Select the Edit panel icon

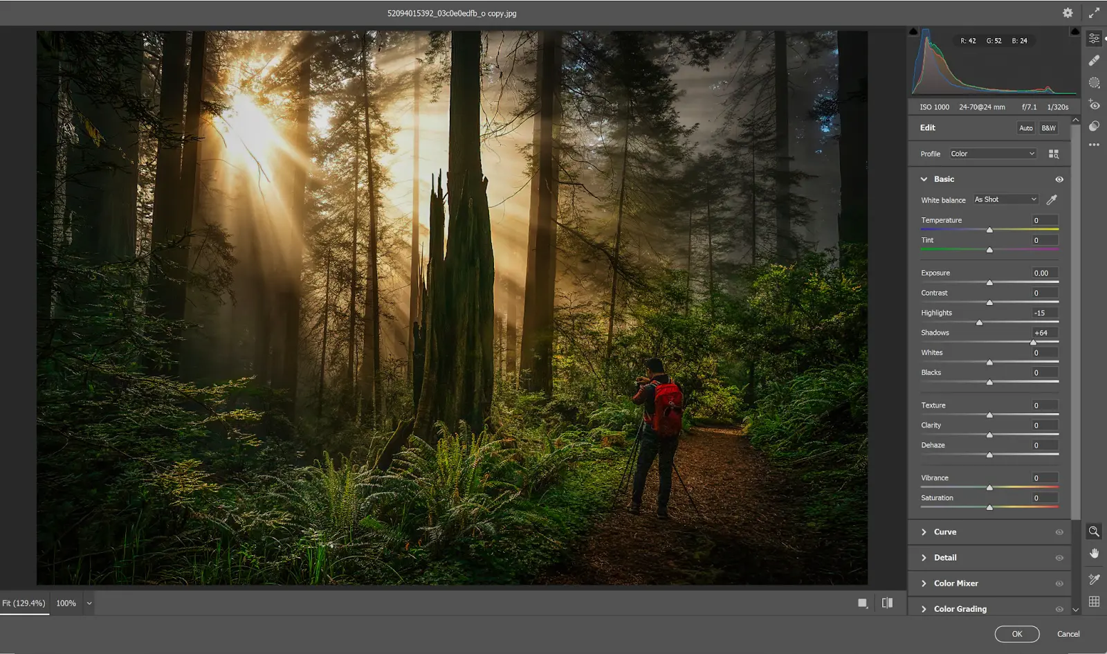click(x=1094, y=38)
